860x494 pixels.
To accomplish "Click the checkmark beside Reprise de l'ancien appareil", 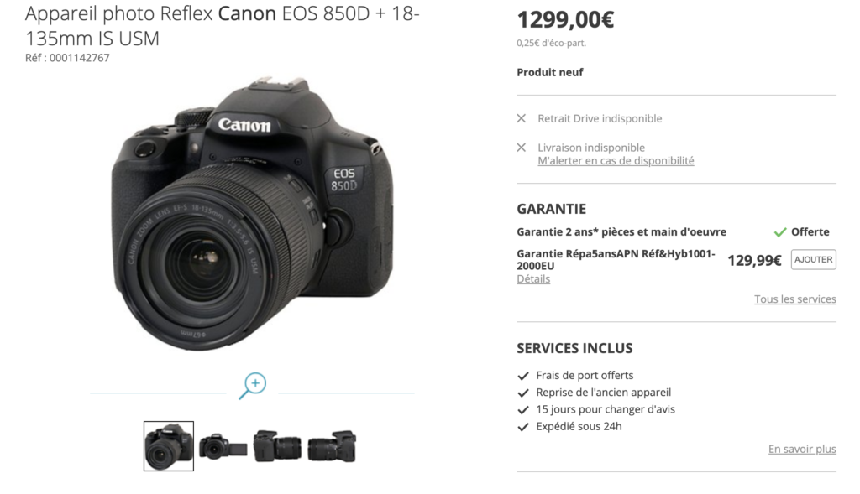I will (x=523, y=393).
